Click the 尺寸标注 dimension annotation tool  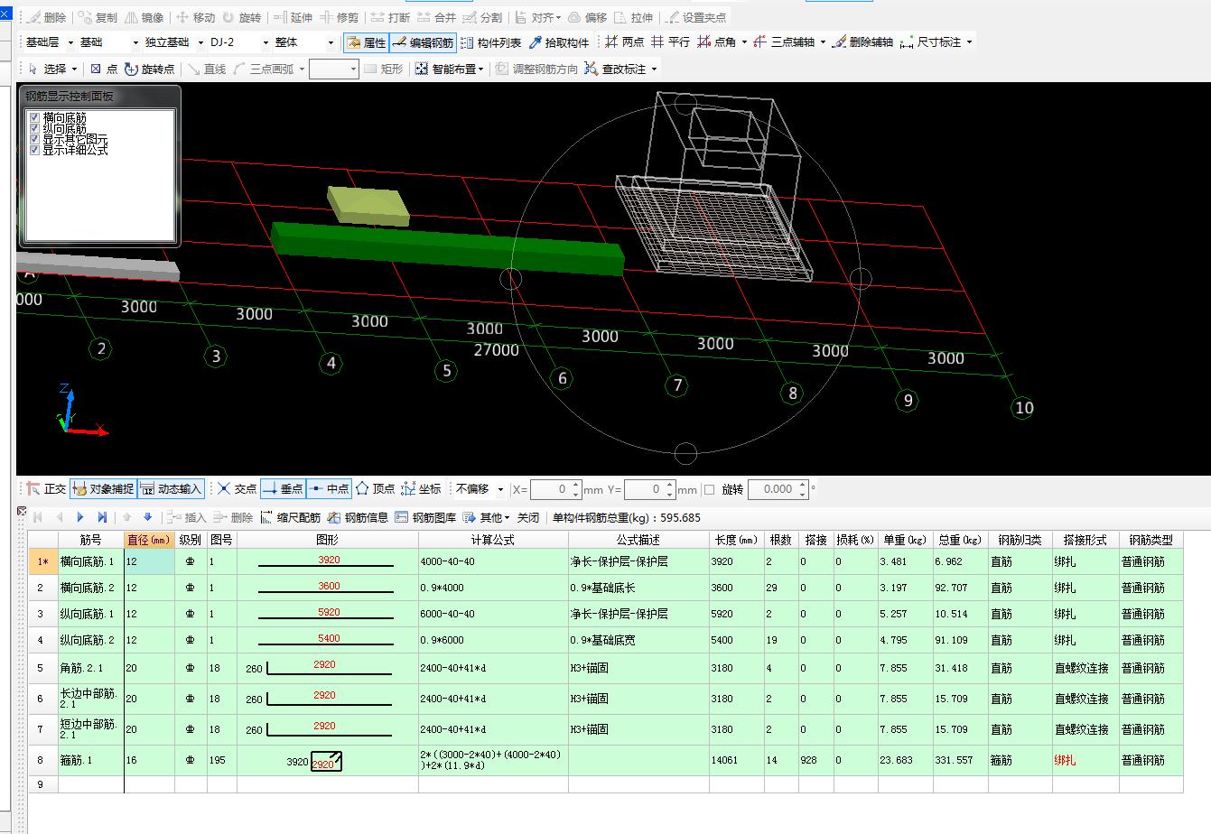click(931, 42)
